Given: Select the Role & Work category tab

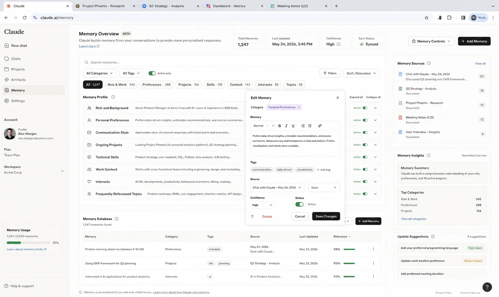Looking at the screenshot, I should [x=121, y=84].
